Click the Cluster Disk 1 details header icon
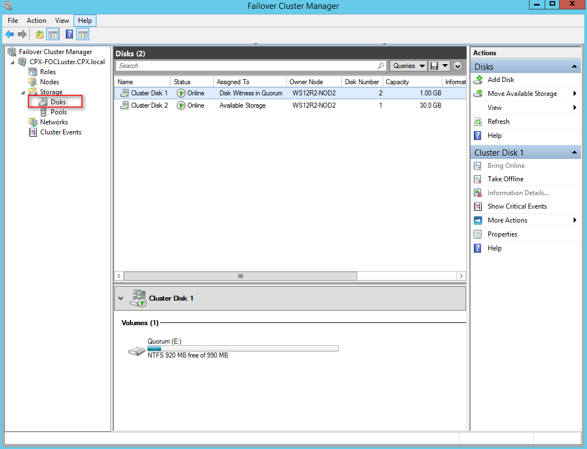The image size is (587, 449). [138, 298]
